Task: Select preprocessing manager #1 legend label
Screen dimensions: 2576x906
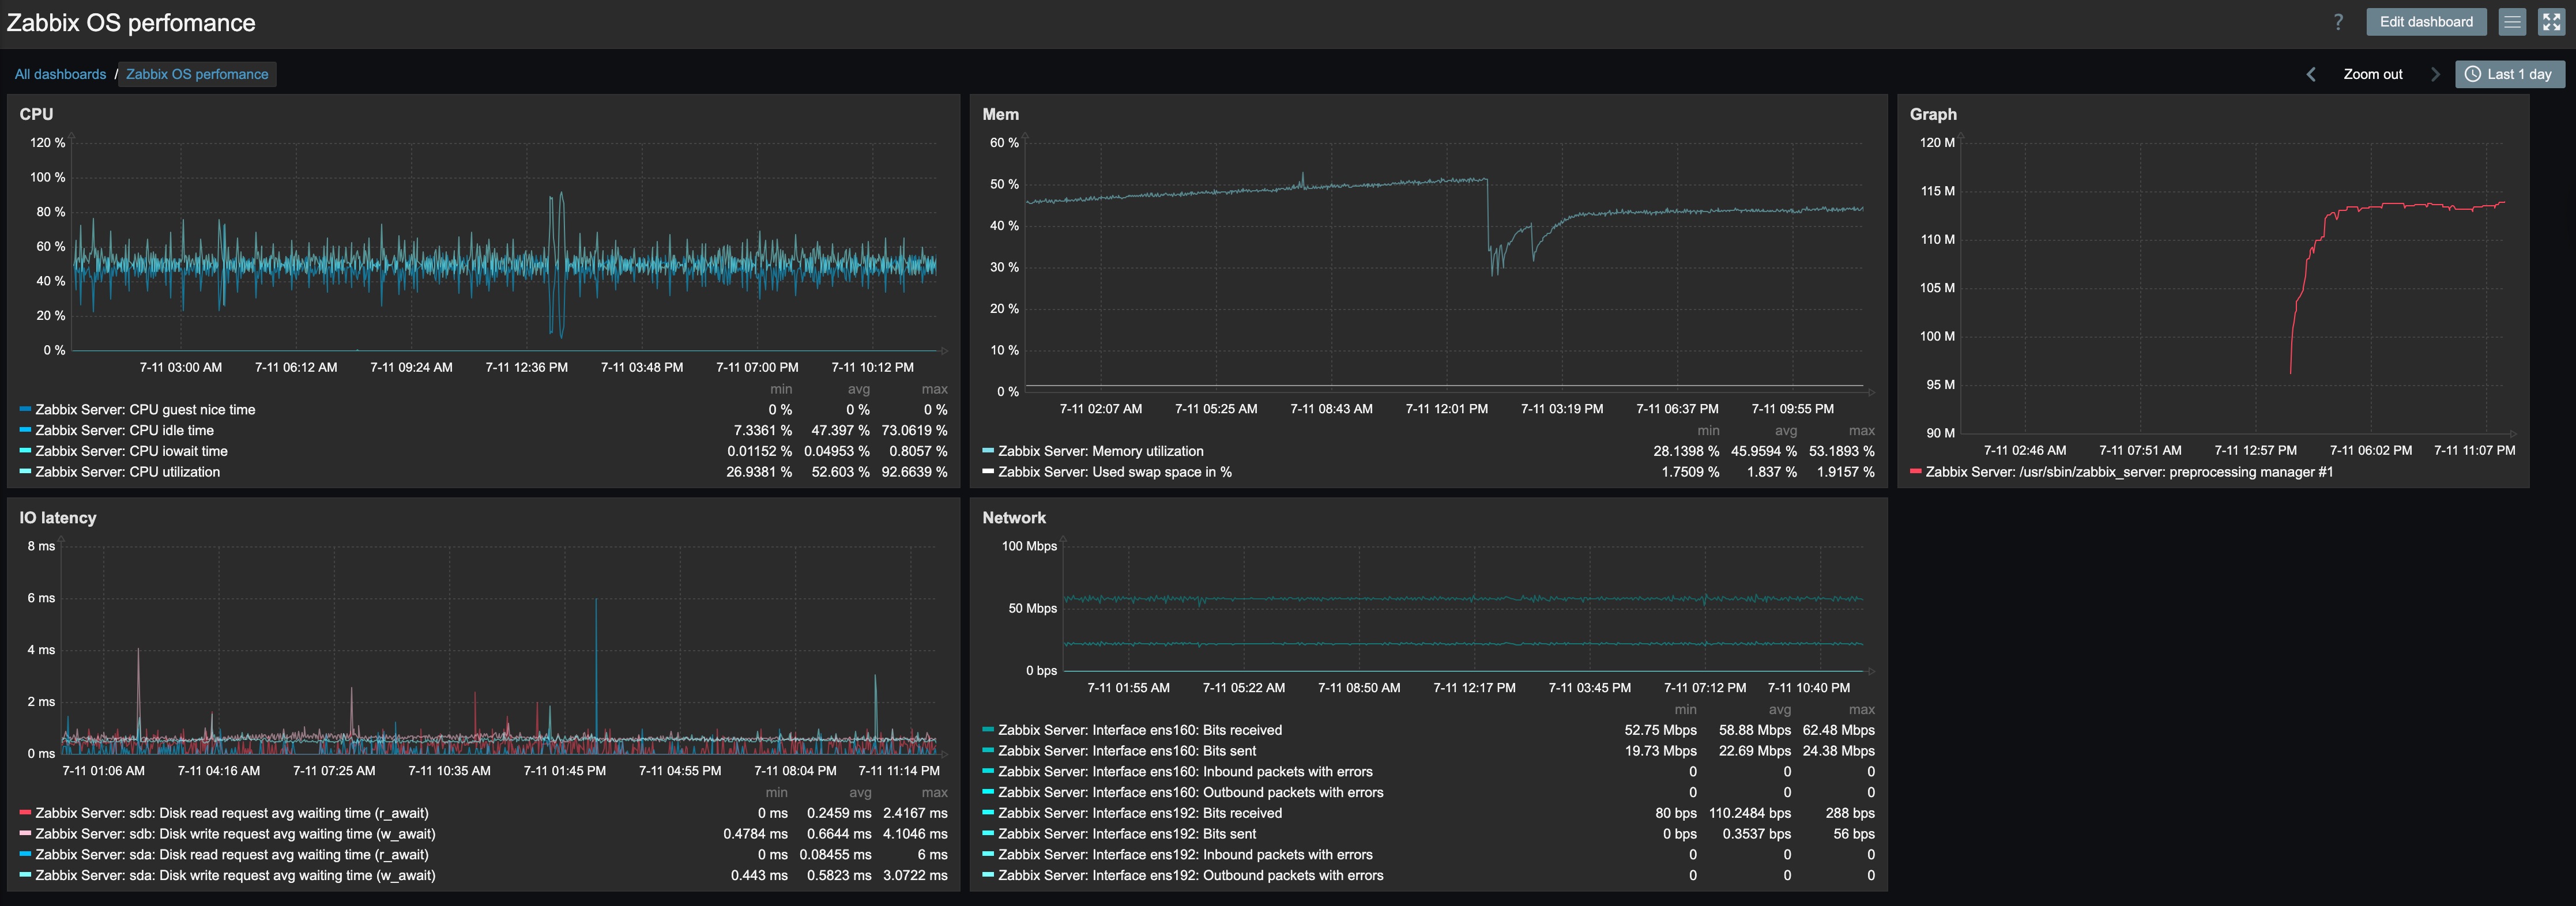Action: 2129,472
